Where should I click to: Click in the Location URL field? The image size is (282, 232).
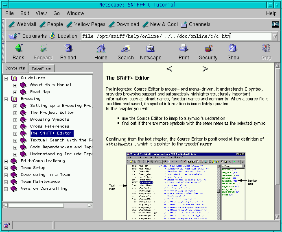point(175,36)
